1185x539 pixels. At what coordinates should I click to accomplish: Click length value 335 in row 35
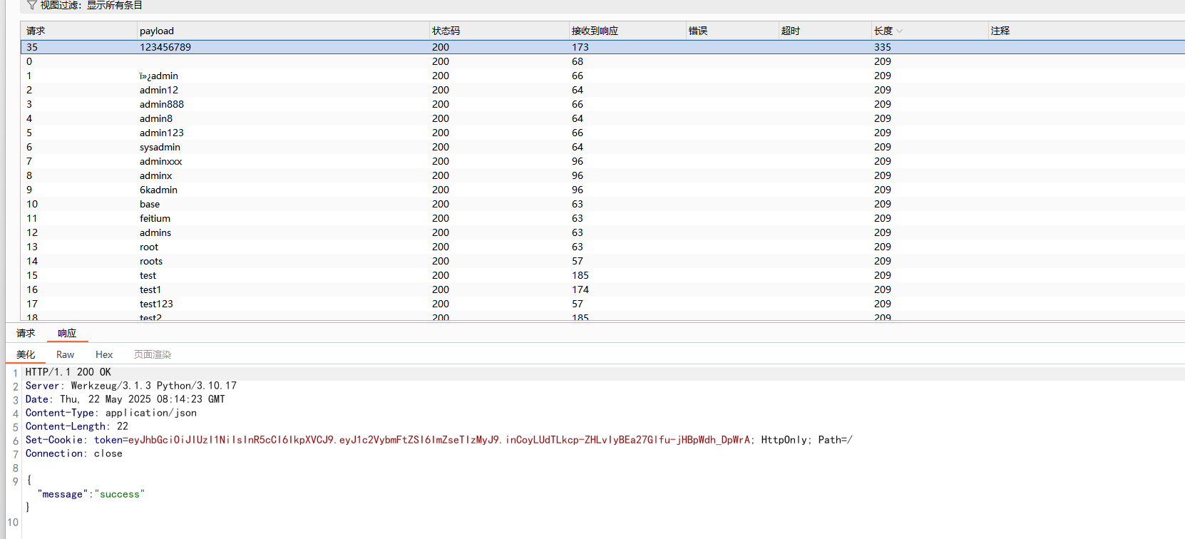point(883,47)
